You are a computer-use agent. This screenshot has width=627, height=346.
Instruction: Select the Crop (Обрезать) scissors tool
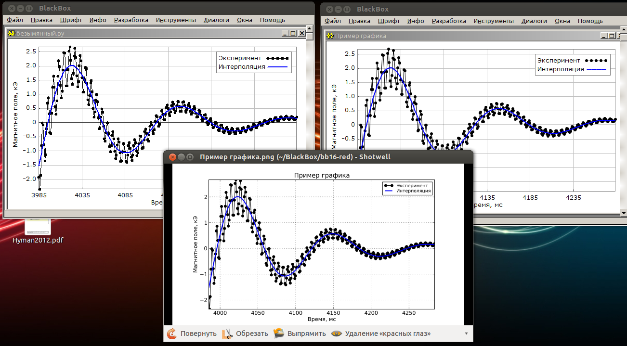click(x=227, y=333)
